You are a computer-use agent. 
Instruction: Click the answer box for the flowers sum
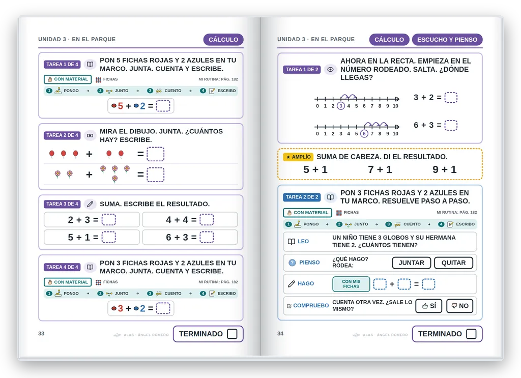(156, 175)
